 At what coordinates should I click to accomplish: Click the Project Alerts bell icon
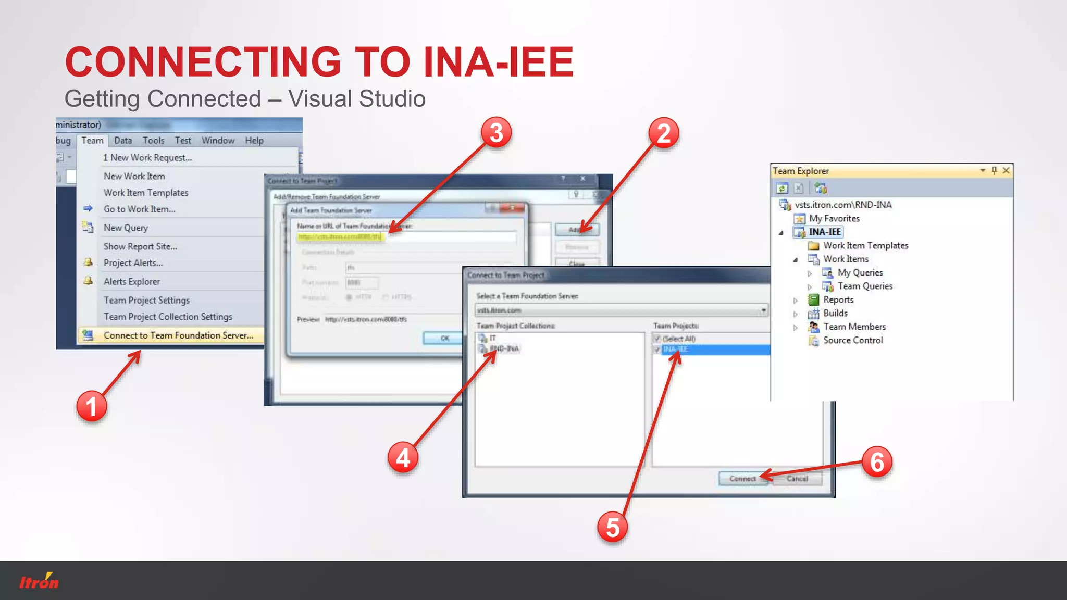(88, 262)
